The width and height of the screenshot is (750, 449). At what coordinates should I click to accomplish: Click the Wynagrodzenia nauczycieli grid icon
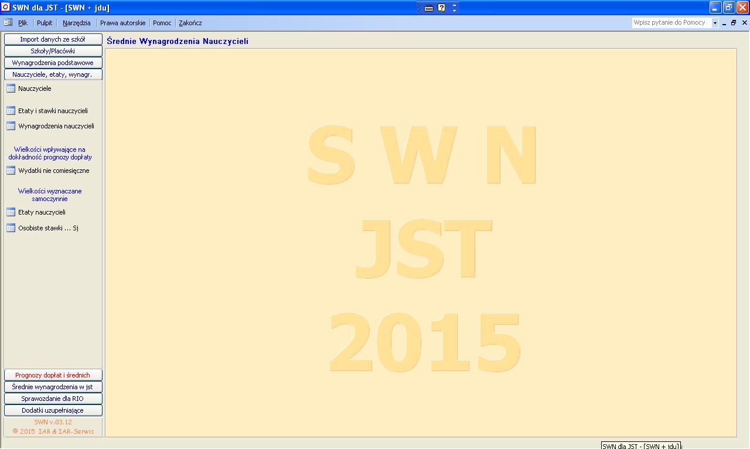(x=11, y=126)
